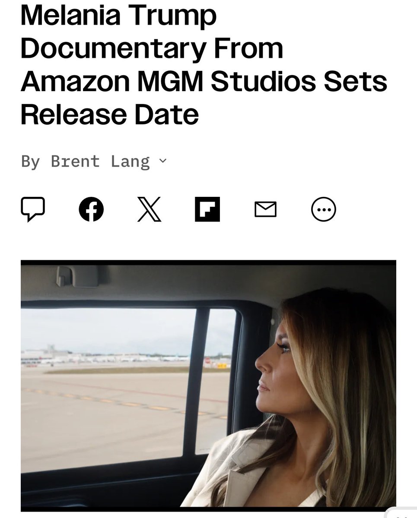
Task: Expand the chevron next to Brent Lang
Action: (162, 161)
